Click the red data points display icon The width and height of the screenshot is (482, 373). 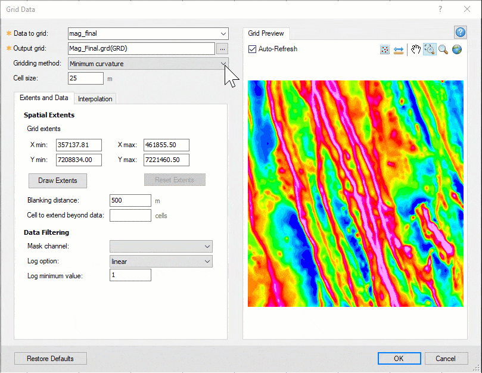coord(385,49)
